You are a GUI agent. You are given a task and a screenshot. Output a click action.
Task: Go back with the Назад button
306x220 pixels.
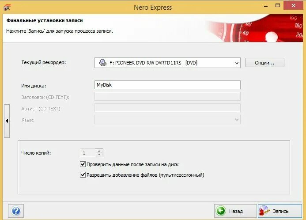click(235, 211)
